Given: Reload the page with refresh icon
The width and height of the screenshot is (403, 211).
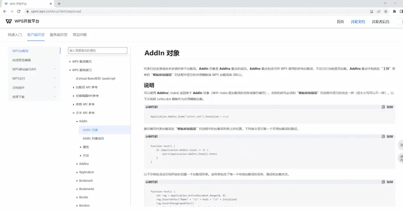Looking at the screenshot, I should (19, 11).
